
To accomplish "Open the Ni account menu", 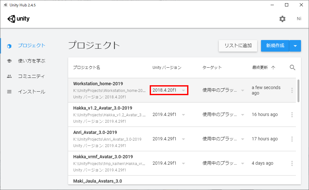I will pyautogui.click(x=299, y=19).
